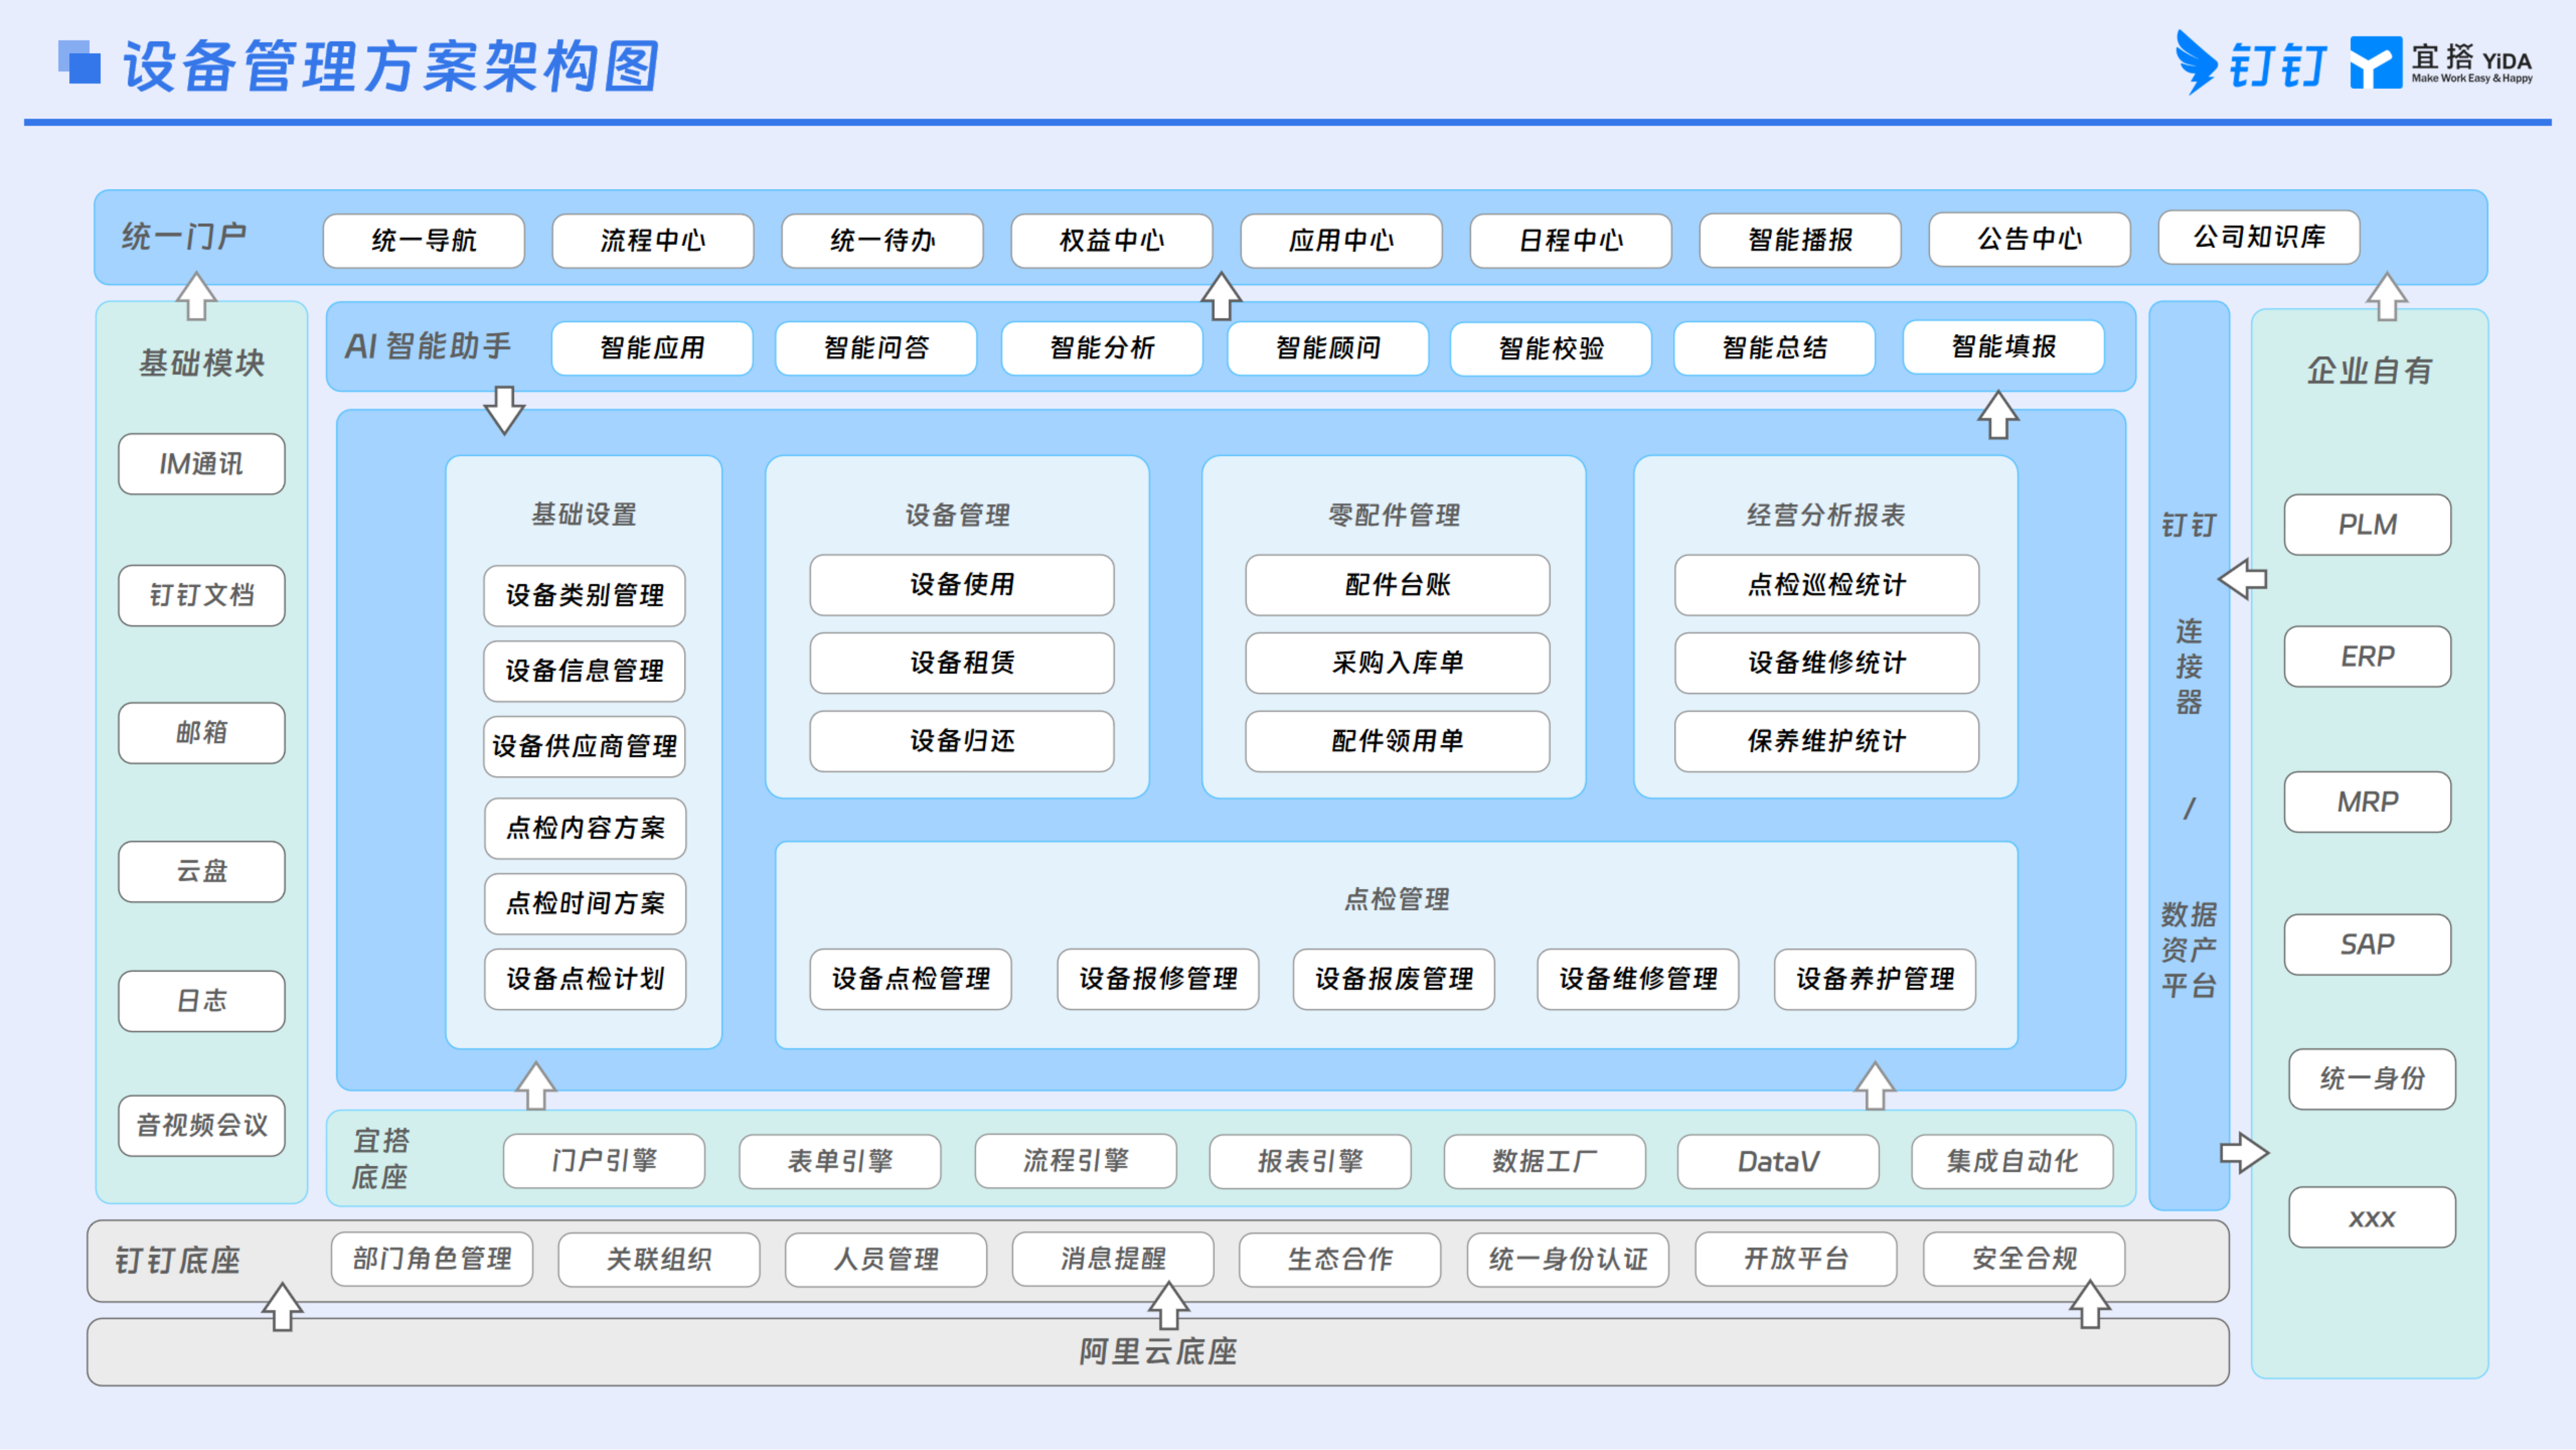Open the 设备养护管理 box
This screenshot has width=2576, height=1450.
[x=1875, y=979]
